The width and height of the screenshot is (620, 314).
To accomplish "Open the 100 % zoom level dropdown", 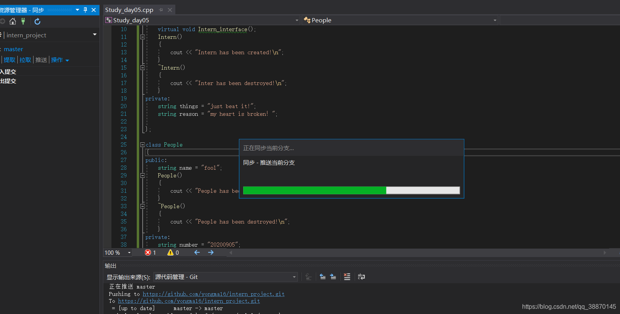I will 129,253.
